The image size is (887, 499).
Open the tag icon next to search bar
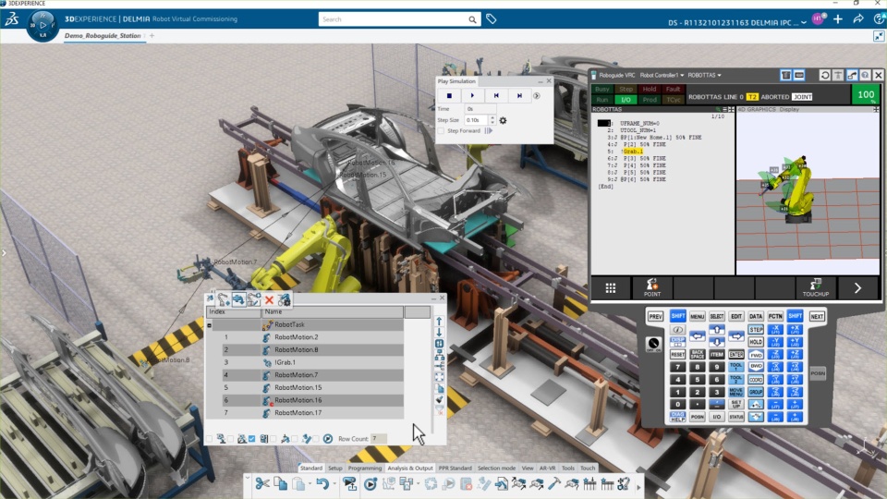coord(491,19)
